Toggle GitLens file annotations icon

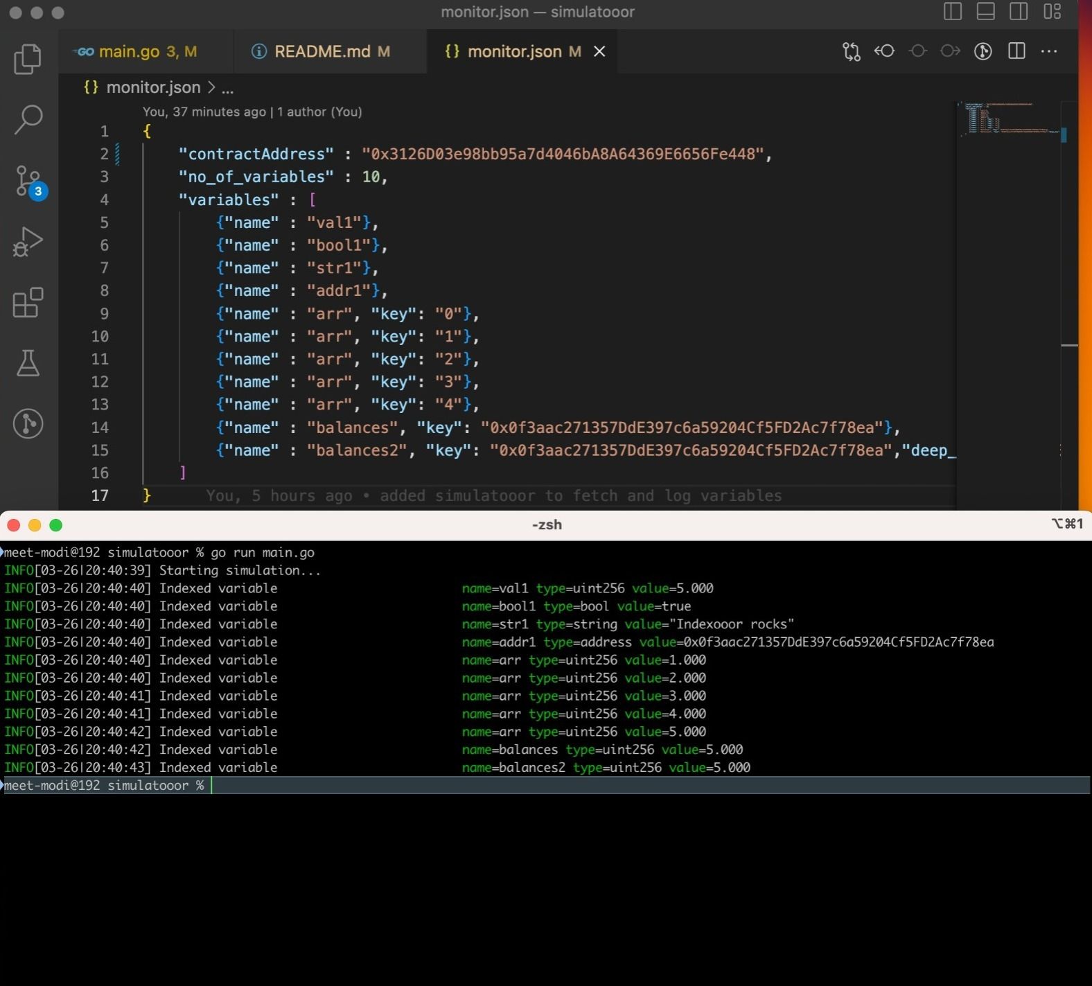click(x=983, y=51)
